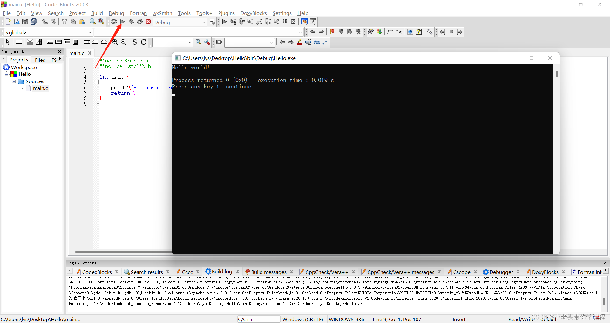Open Find with magnifier icon
Image resolution: width=610 pixels, height=323 pixels.
point(92,22)
